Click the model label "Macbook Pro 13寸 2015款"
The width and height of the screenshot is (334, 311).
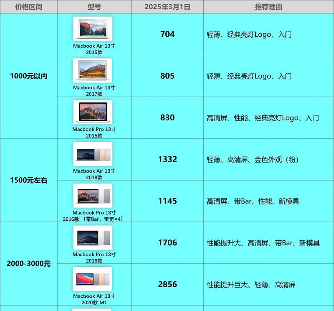click(x=94, y=132)
